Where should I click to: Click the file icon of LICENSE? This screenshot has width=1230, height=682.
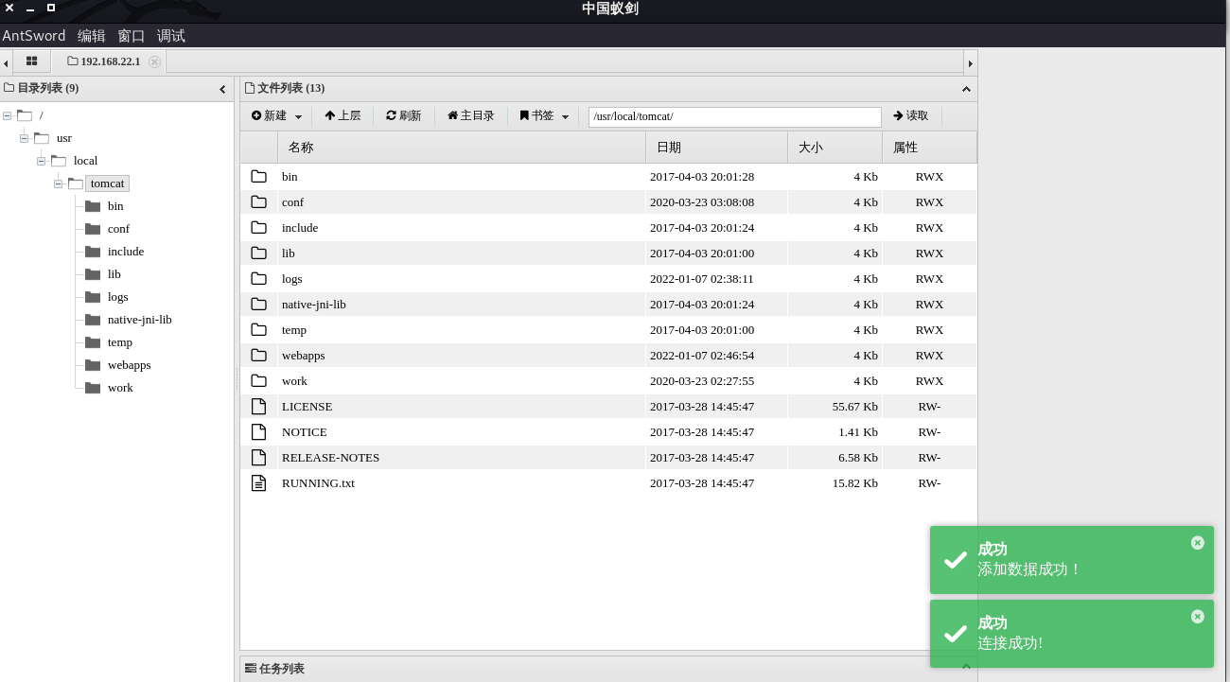tap(259, 406)
